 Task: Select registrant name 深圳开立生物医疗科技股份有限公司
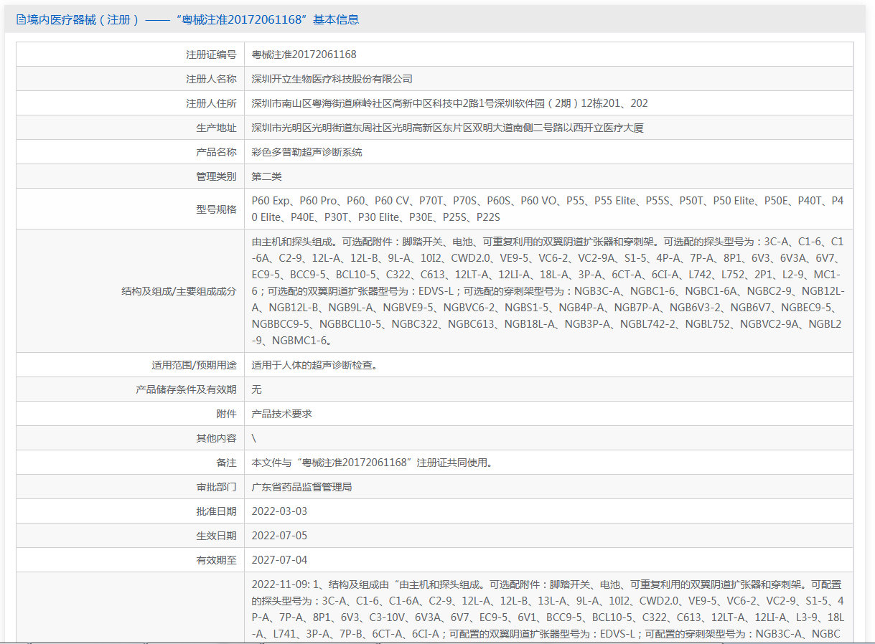coord(332,79)
